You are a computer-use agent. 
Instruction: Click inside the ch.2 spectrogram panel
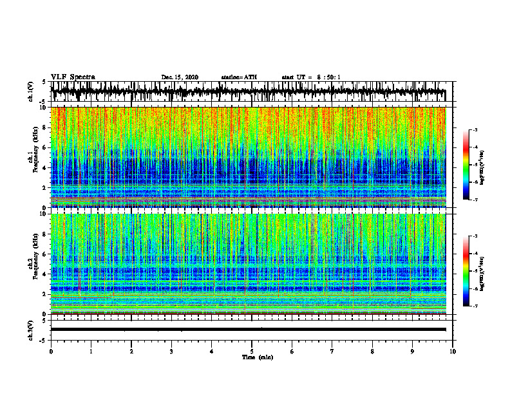(x=248, y=264)
